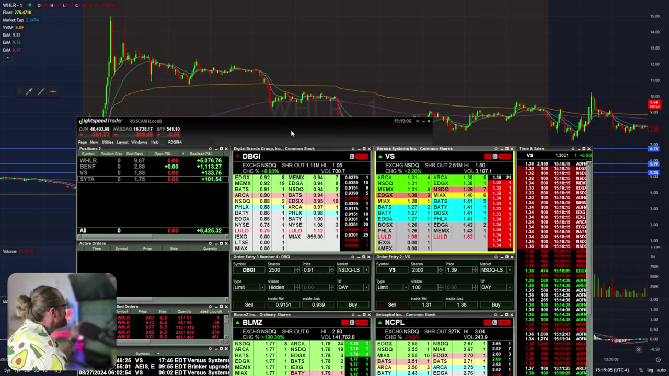This screenshot has height=376, width=669.
Task: Click the settings circle icon of BLMZ window
Action: (x=353, y=315)
